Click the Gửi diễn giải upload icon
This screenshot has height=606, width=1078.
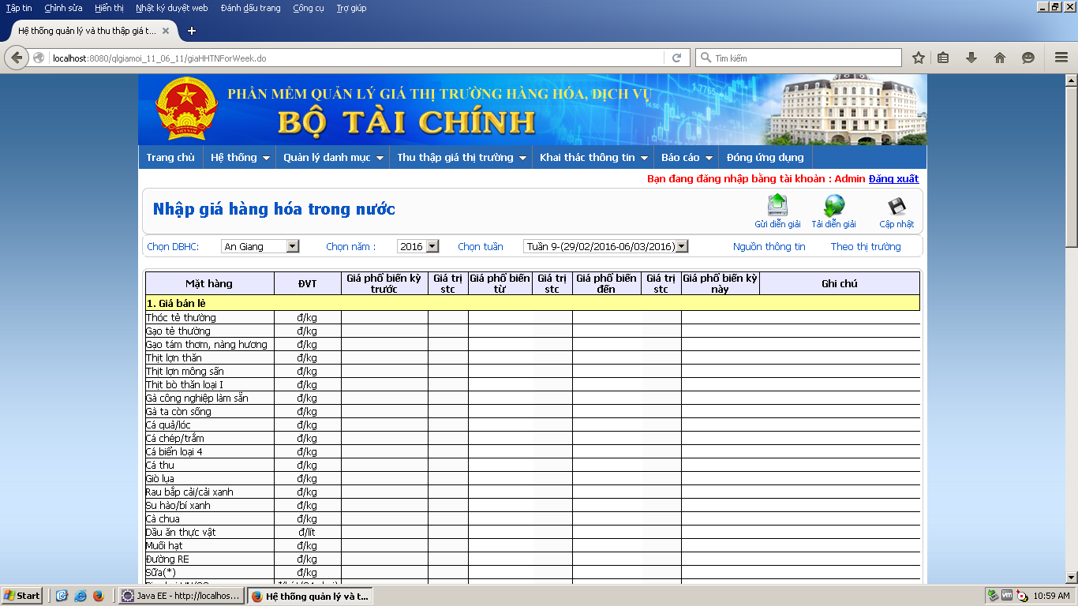(x=777, y=205)
